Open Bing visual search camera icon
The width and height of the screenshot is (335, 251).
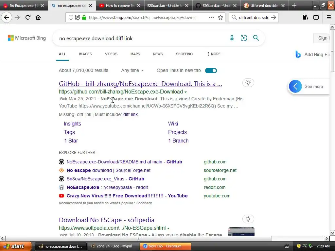243,38
